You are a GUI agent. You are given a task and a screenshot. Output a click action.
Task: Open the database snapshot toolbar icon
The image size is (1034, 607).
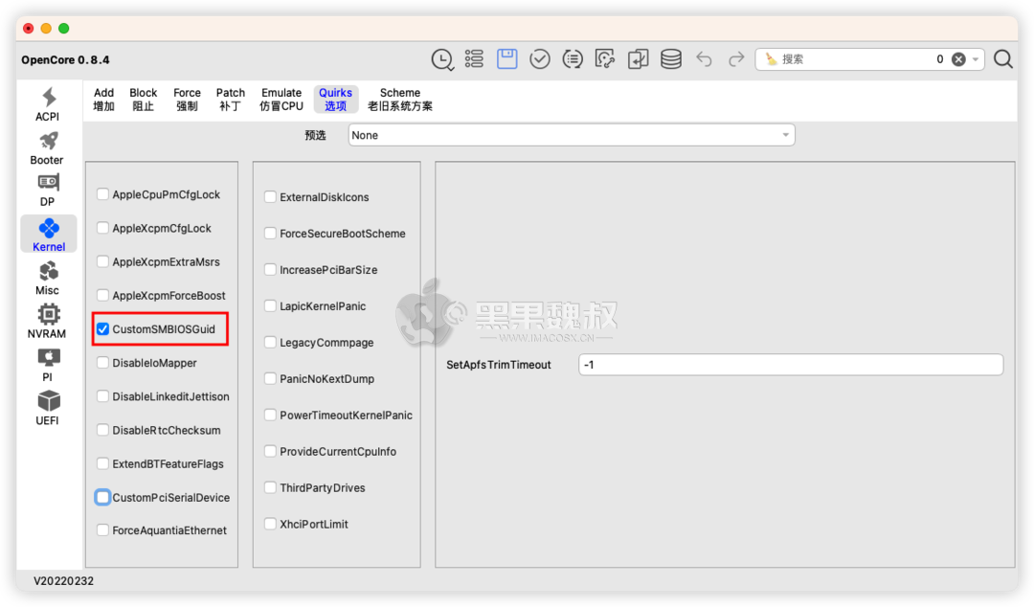[x=670, y=58]
